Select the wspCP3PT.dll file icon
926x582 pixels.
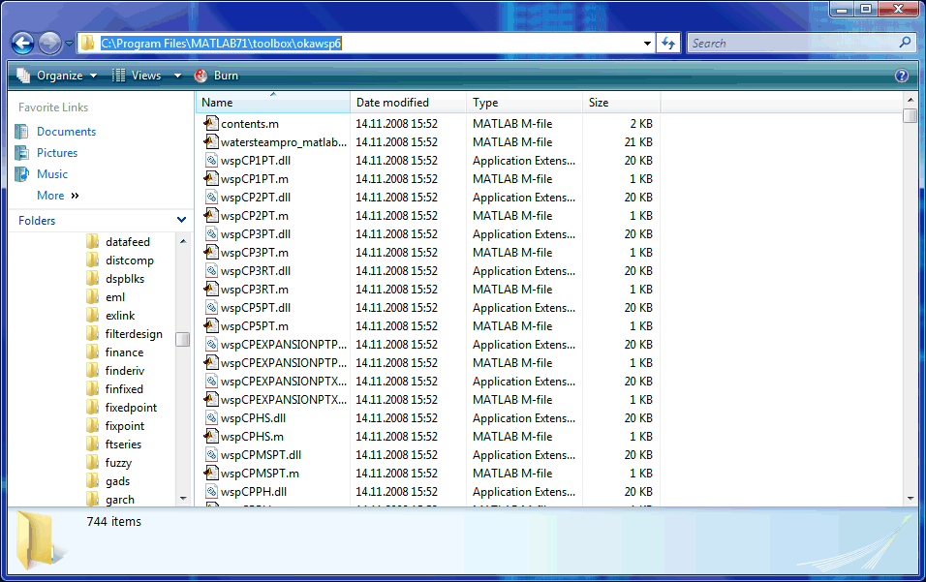point(211,233)
